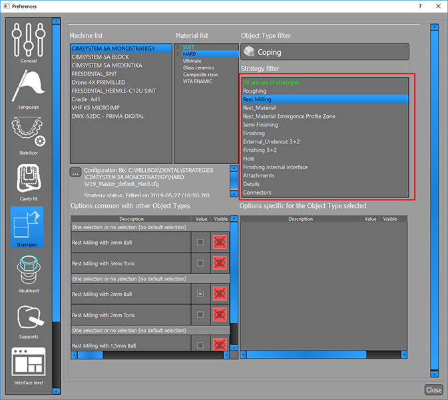The image size is (448, 400).
Task: Click common options table scroll up arrow
Action: pyautogui.click(x=234, y=219)
